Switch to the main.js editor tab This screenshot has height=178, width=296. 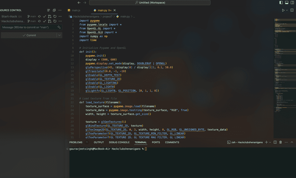[76, 10]
